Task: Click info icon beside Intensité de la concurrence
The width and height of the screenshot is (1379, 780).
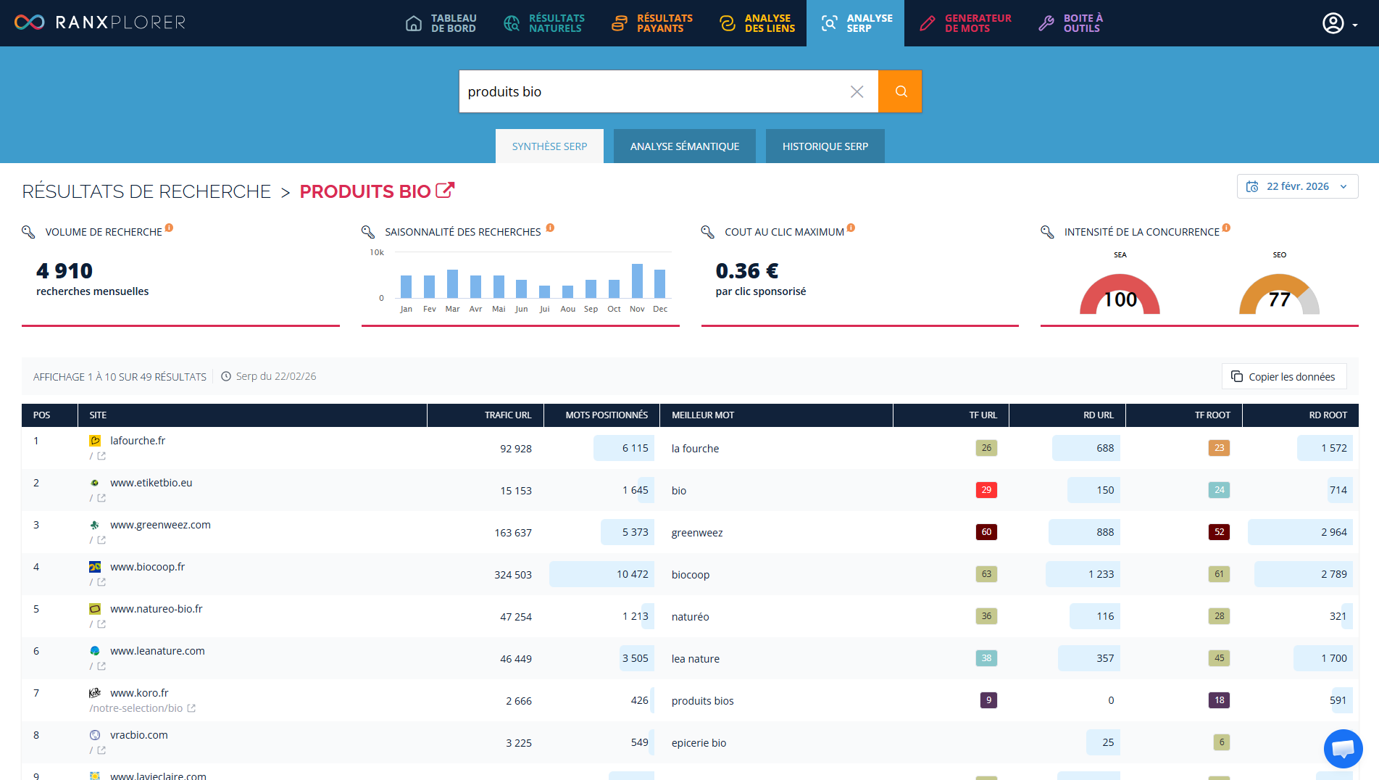Action: coord(1226,228)
